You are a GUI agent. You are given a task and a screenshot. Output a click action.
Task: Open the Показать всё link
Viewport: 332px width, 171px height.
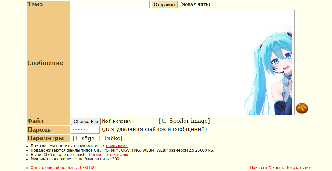tap(298, 168)
